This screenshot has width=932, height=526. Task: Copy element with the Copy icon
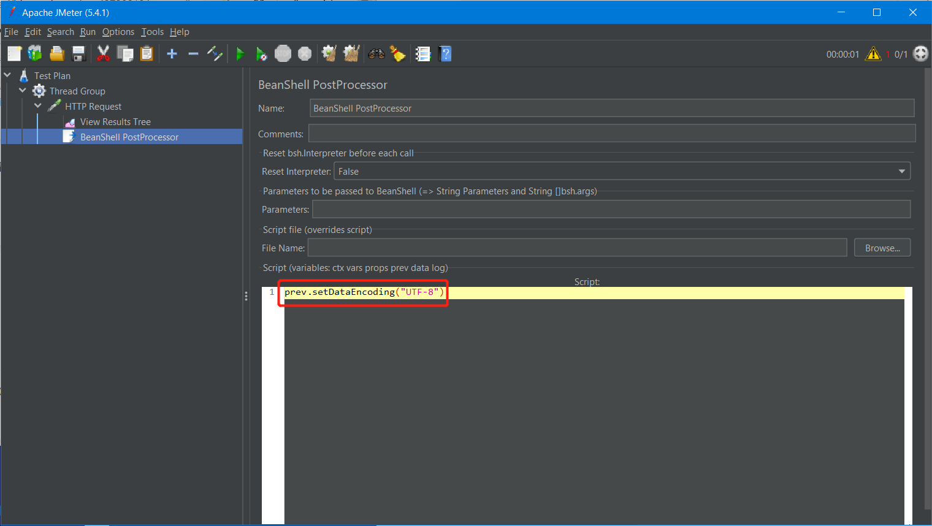(125, 54)
